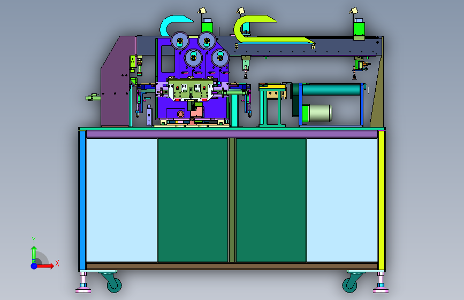Image resolution: width=464 pixels, height=300 pixels.
Task: Select the left light-blue cabinet side panel
Action: [x=122, y=200]
